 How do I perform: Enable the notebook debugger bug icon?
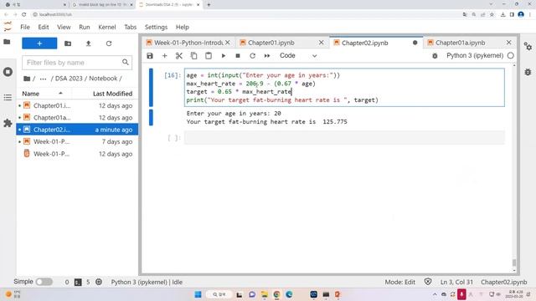435,56
